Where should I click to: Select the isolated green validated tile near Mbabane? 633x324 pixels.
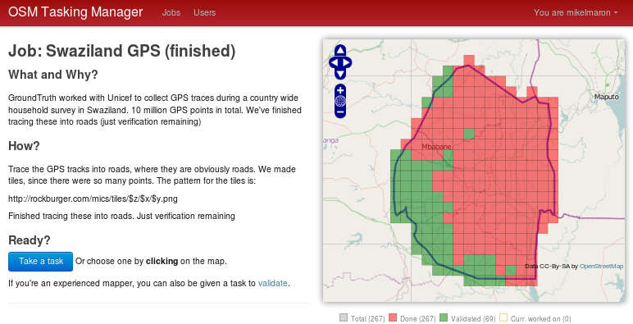pos(469,134)
